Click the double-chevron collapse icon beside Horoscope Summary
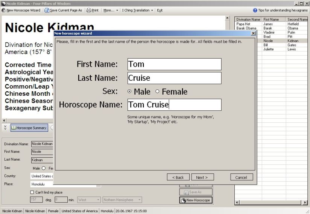 pos(5,128)
